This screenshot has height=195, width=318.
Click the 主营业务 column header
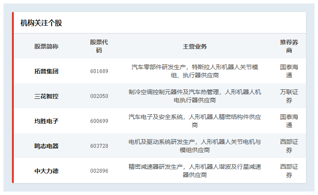pos(195,46)
